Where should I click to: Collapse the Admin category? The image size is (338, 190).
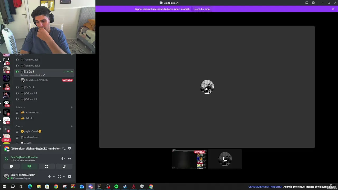[x=20, y=107]
